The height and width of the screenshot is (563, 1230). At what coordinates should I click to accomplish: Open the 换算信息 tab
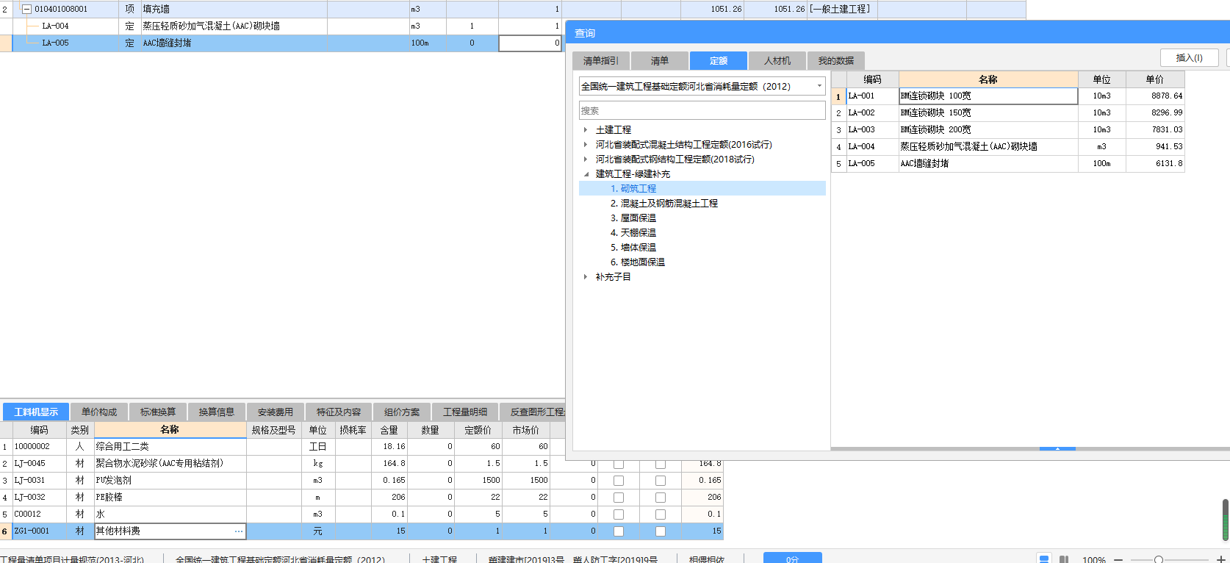[x=217, y=412]
